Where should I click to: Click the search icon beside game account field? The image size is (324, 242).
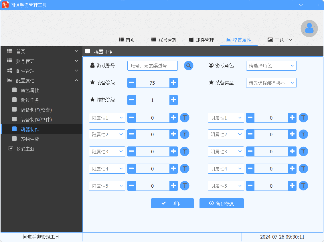click(188, 66)
